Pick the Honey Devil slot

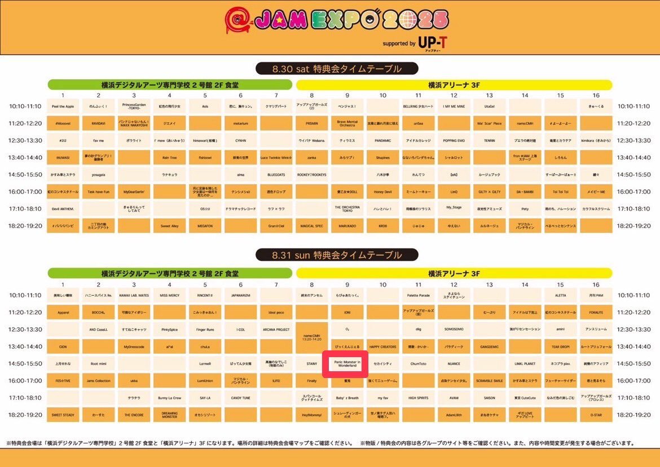coord(382,192)
